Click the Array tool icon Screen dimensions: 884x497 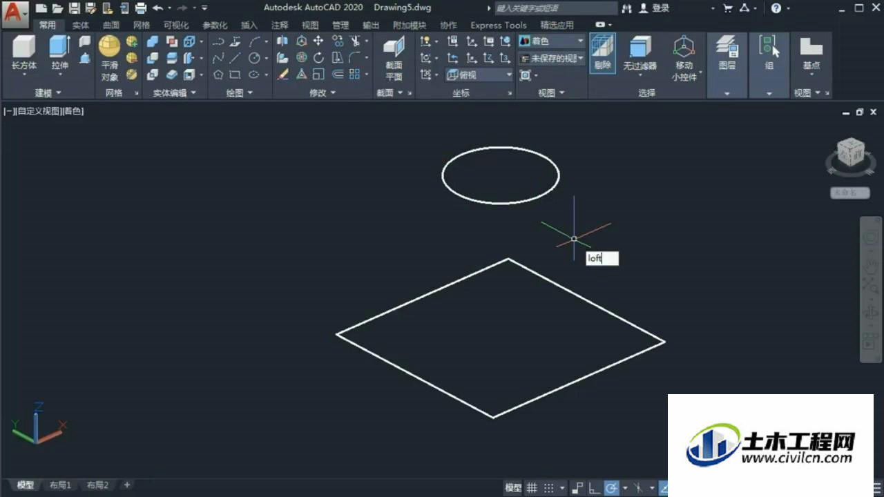[354, 75]
